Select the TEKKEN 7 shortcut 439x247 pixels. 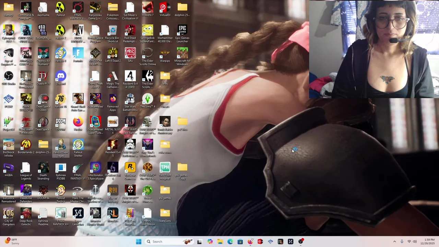[147, 9]
